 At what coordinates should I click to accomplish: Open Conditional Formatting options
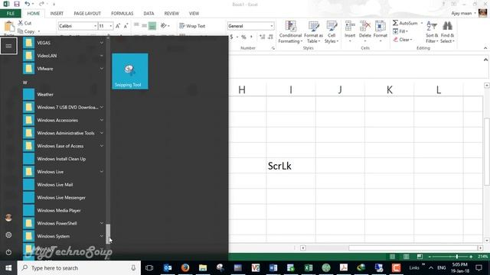point(290,32)
